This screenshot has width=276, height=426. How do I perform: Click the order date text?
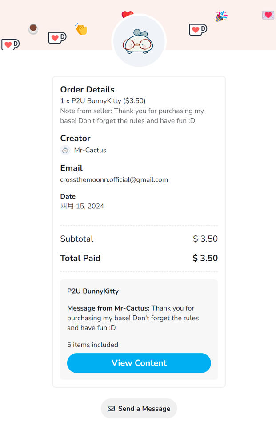click(82, 206)
